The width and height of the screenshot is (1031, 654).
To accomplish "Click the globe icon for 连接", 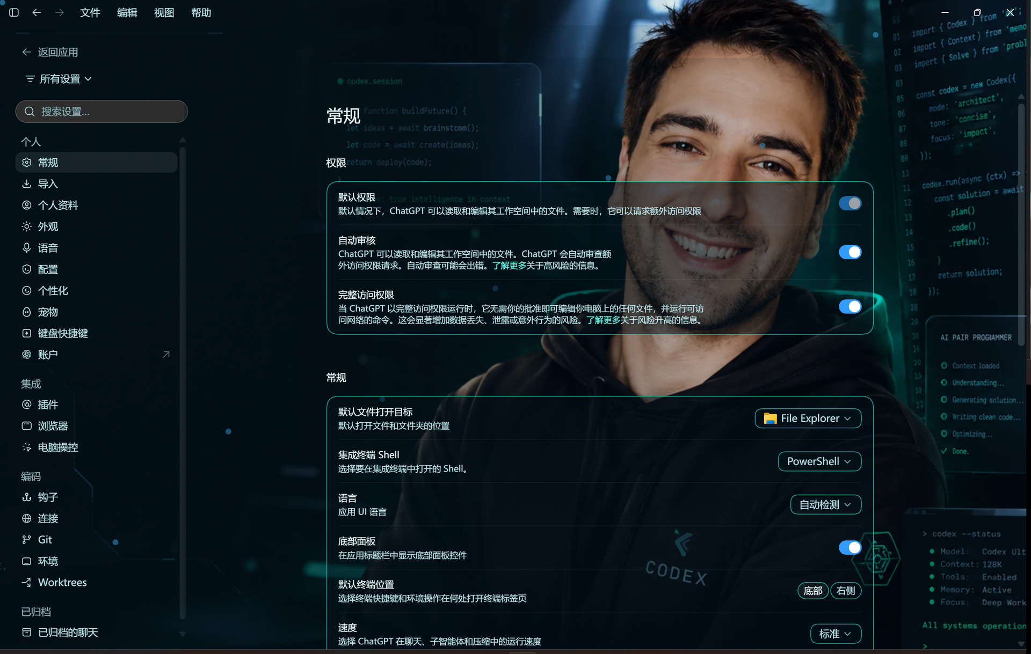I will point(26,518).
